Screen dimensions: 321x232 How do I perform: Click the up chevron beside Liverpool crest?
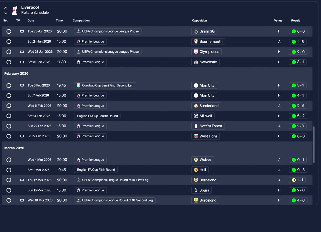pos(6,8)
